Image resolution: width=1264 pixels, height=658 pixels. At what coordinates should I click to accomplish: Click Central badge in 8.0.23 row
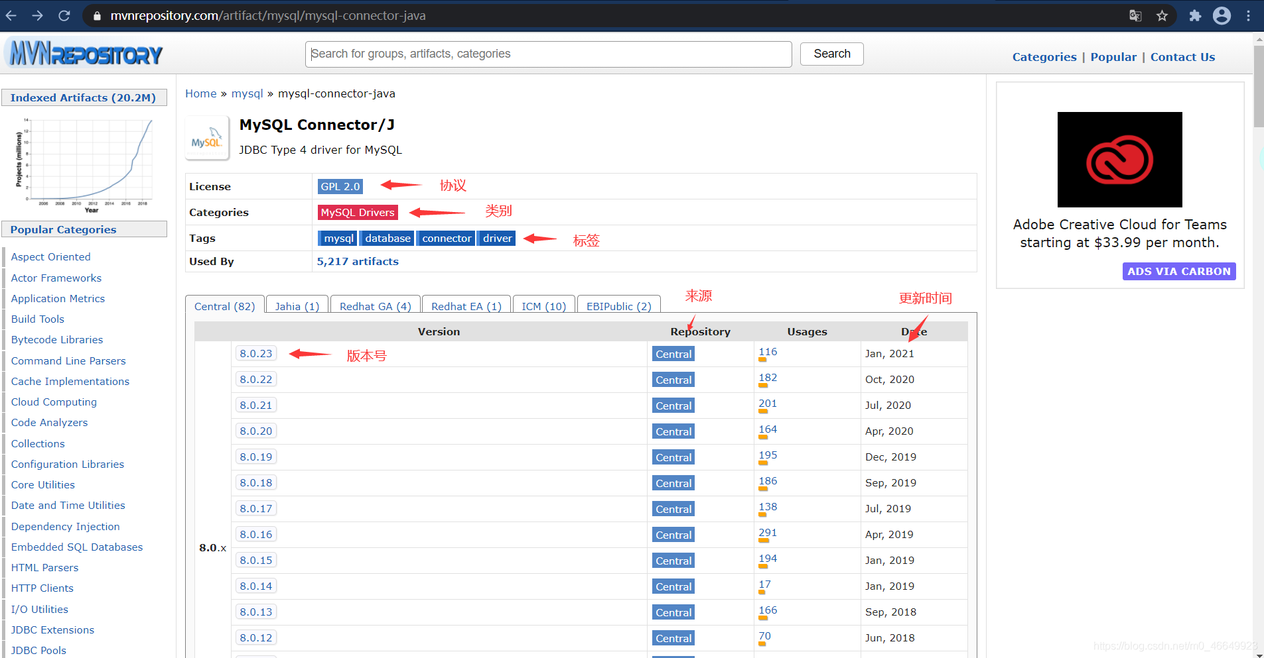pyautogui.click(x=673, y=354)
